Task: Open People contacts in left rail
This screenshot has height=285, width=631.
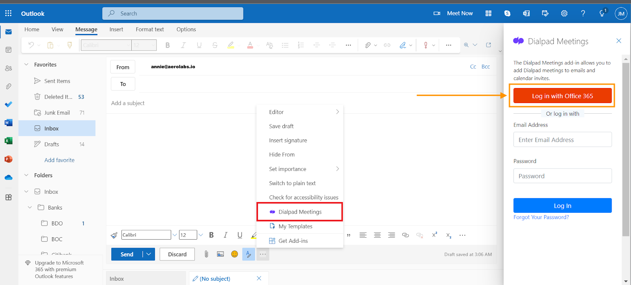Action: tap(8, 68)
